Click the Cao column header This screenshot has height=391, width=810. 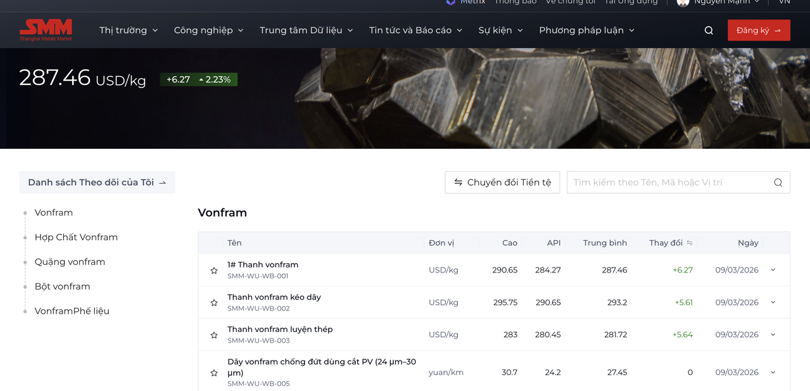[510, 243]
